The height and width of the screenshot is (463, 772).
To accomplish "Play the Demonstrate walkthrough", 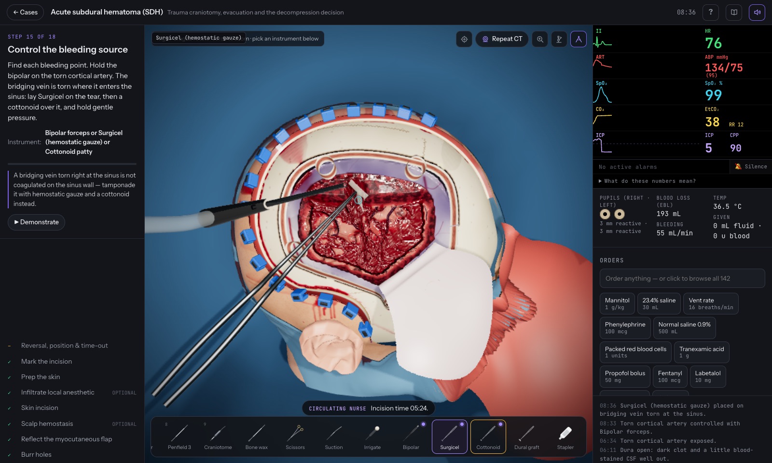I will point(36,222).
